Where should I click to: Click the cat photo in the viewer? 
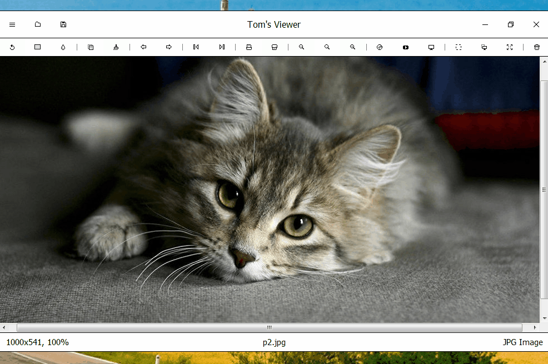(270, 190)
